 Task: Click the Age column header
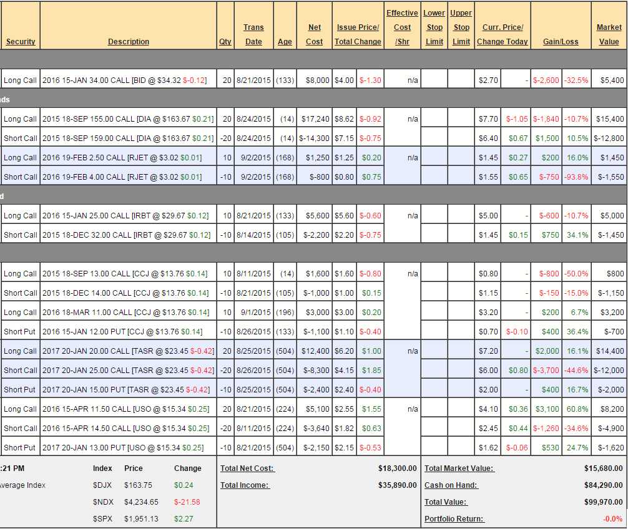click(x=285, y=42)
